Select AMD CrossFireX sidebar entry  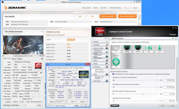(100, 72)
